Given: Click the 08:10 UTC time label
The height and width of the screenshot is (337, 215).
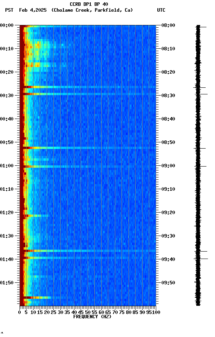Looking at the screenshot, I should click(x=168, y=49).
